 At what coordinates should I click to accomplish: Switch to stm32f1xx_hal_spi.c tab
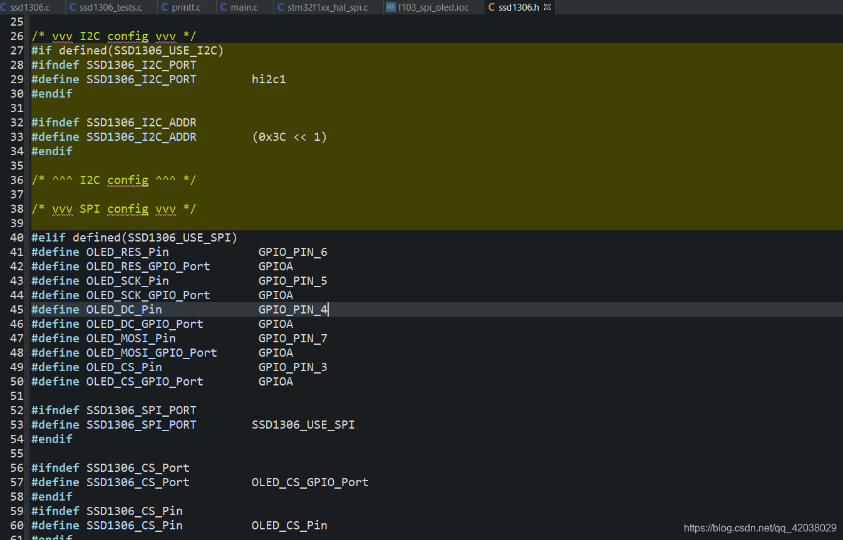coord(328,8)
